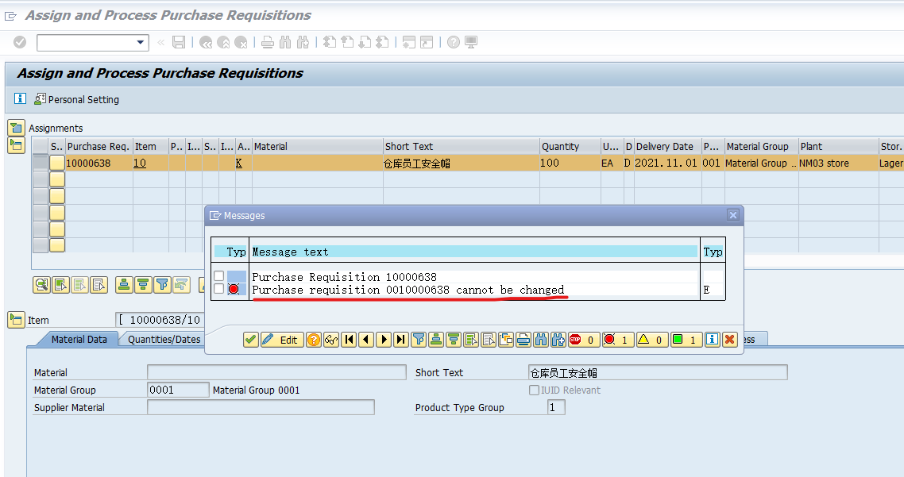The image size is (904, 477).
Task: Click the Details magnifier icon below the grid
Action: 41,285
